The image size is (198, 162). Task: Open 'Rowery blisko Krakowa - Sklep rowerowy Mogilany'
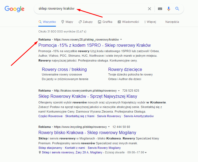pos(87,133)
